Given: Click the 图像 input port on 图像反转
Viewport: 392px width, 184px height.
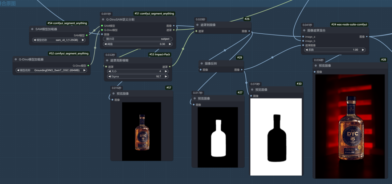Looking at the screenshot, I should (x=200, y=70).
